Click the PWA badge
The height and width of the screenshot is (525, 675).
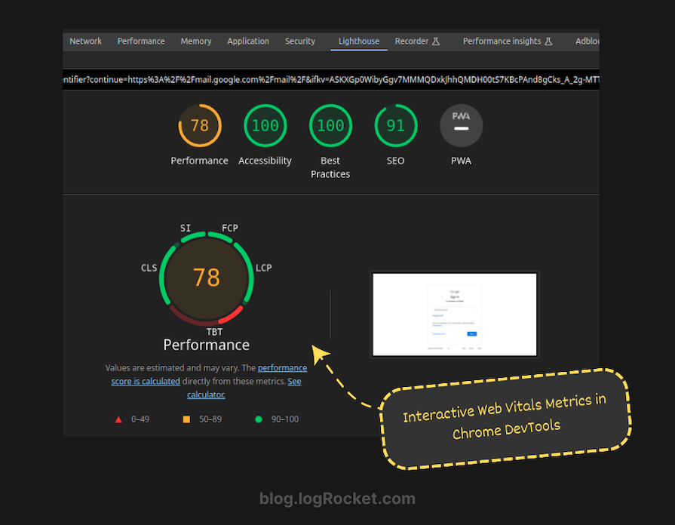461,125
